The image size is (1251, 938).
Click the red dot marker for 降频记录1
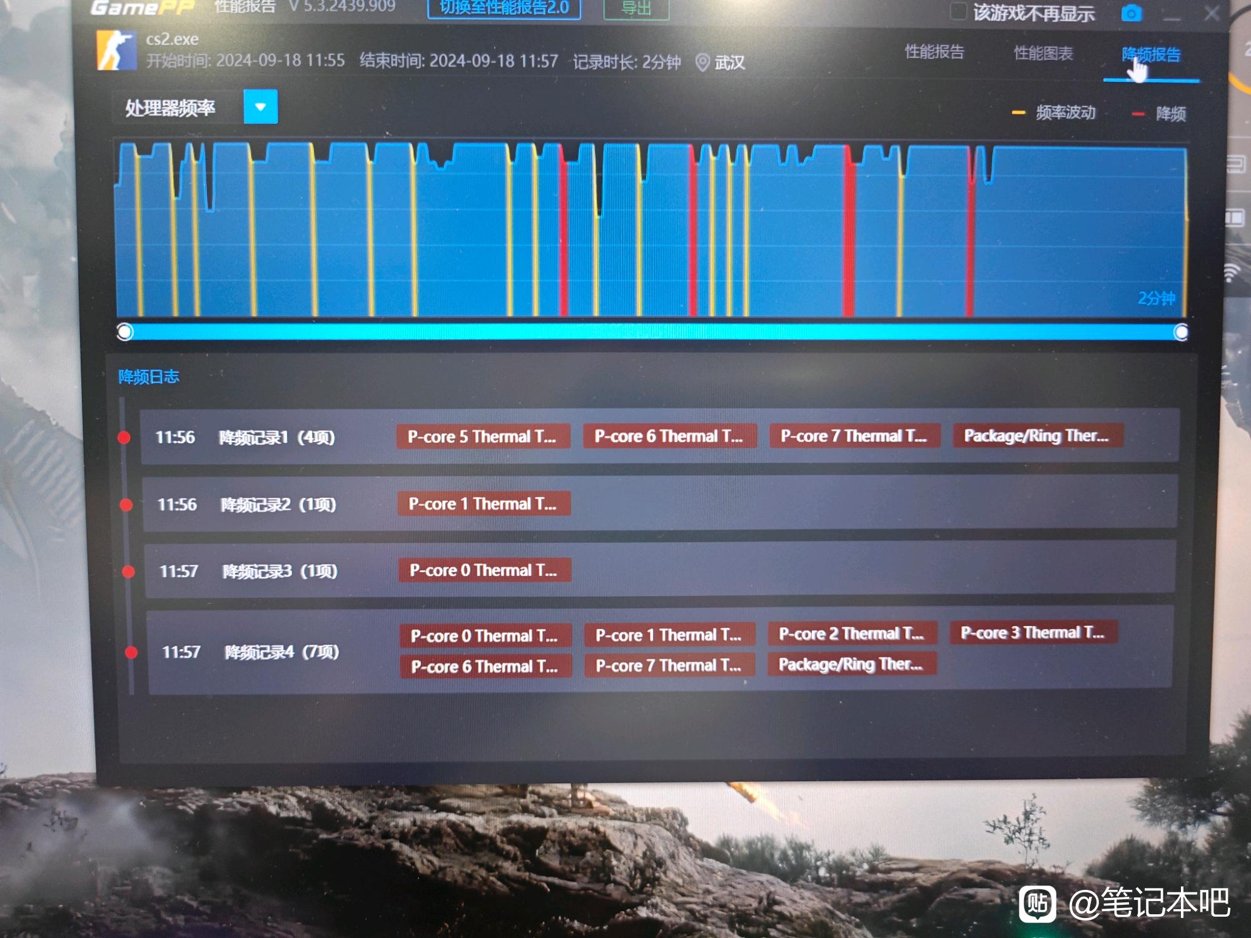[x=124, y=437]
